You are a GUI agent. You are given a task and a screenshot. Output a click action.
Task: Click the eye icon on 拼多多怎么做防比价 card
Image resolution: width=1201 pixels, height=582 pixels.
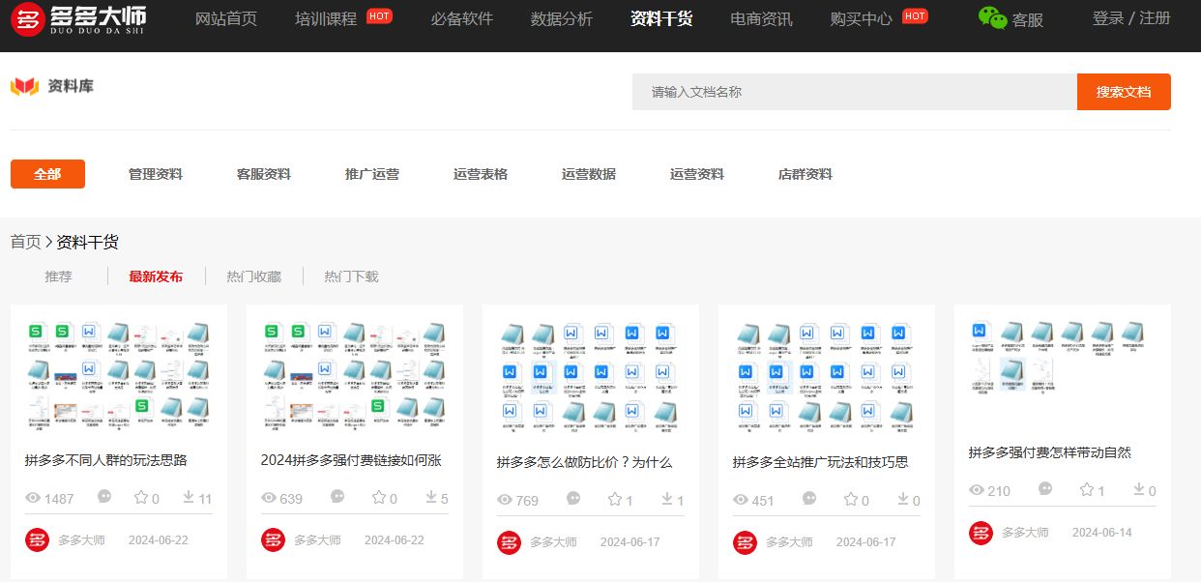[x=505, y=500]
